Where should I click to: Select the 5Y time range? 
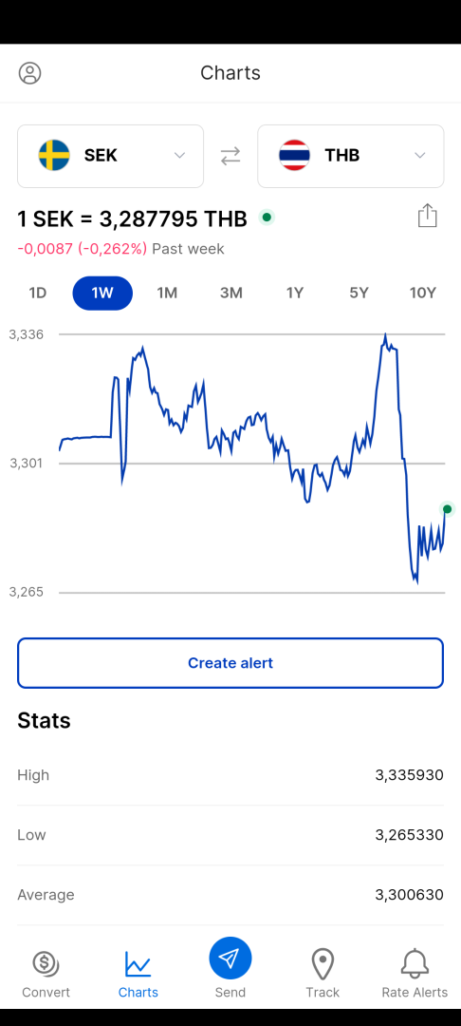click(359, 293)
